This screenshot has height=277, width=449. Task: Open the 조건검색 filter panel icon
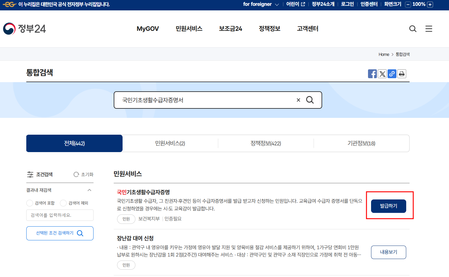(30, 174)
